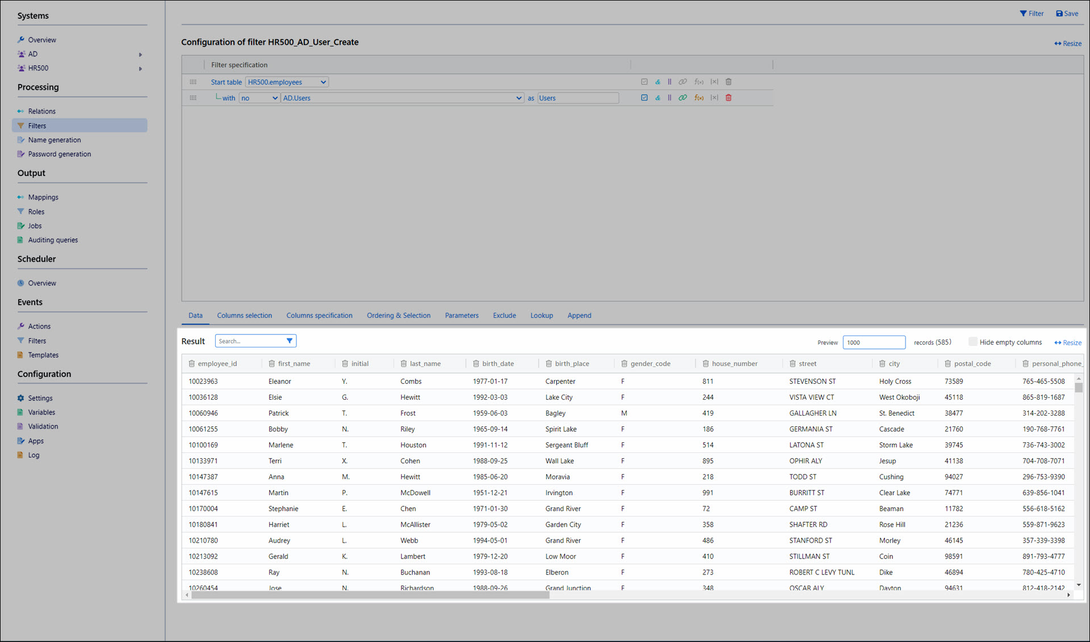Click the orange f(x) function icon
The height and width of the screenshot is (642, 1090).
pos(699,98)
